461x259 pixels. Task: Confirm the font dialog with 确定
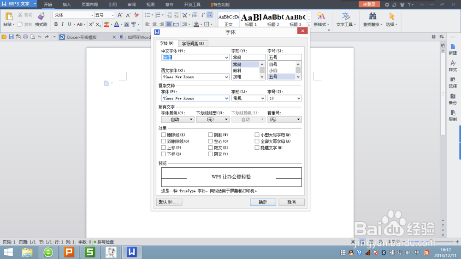263,202
